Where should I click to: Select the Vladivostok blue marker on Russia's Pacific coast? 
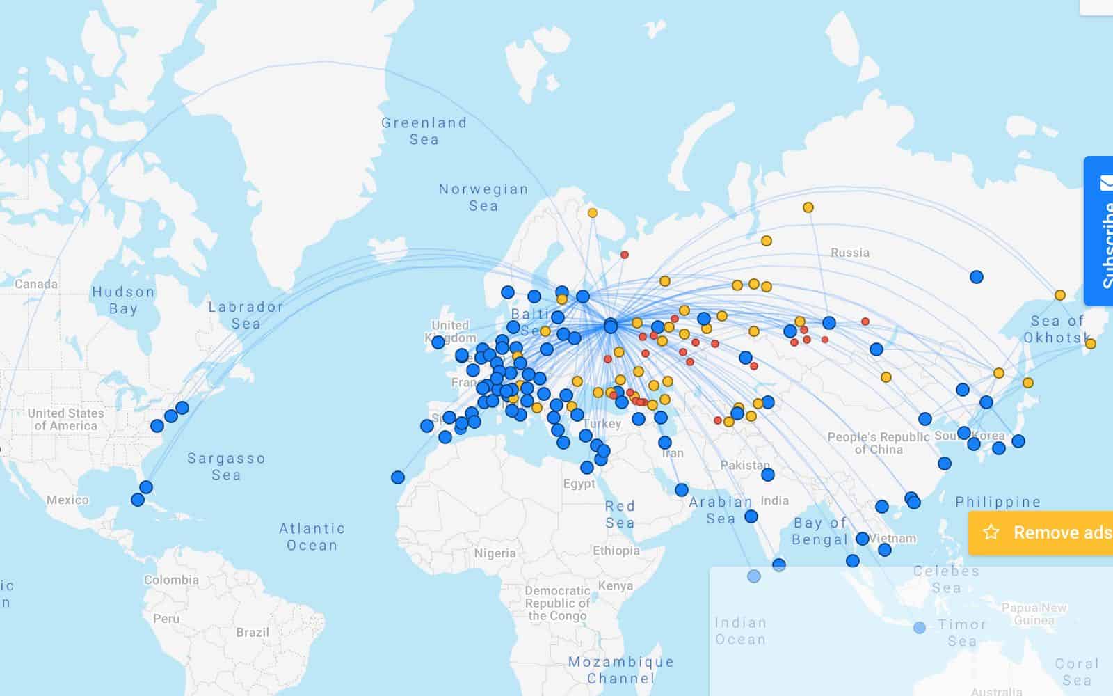coord(986,402)
